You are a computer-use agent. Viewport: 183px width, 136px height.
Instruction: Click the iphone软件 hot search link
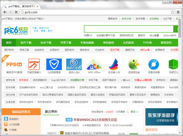click(x=170, y=35)
